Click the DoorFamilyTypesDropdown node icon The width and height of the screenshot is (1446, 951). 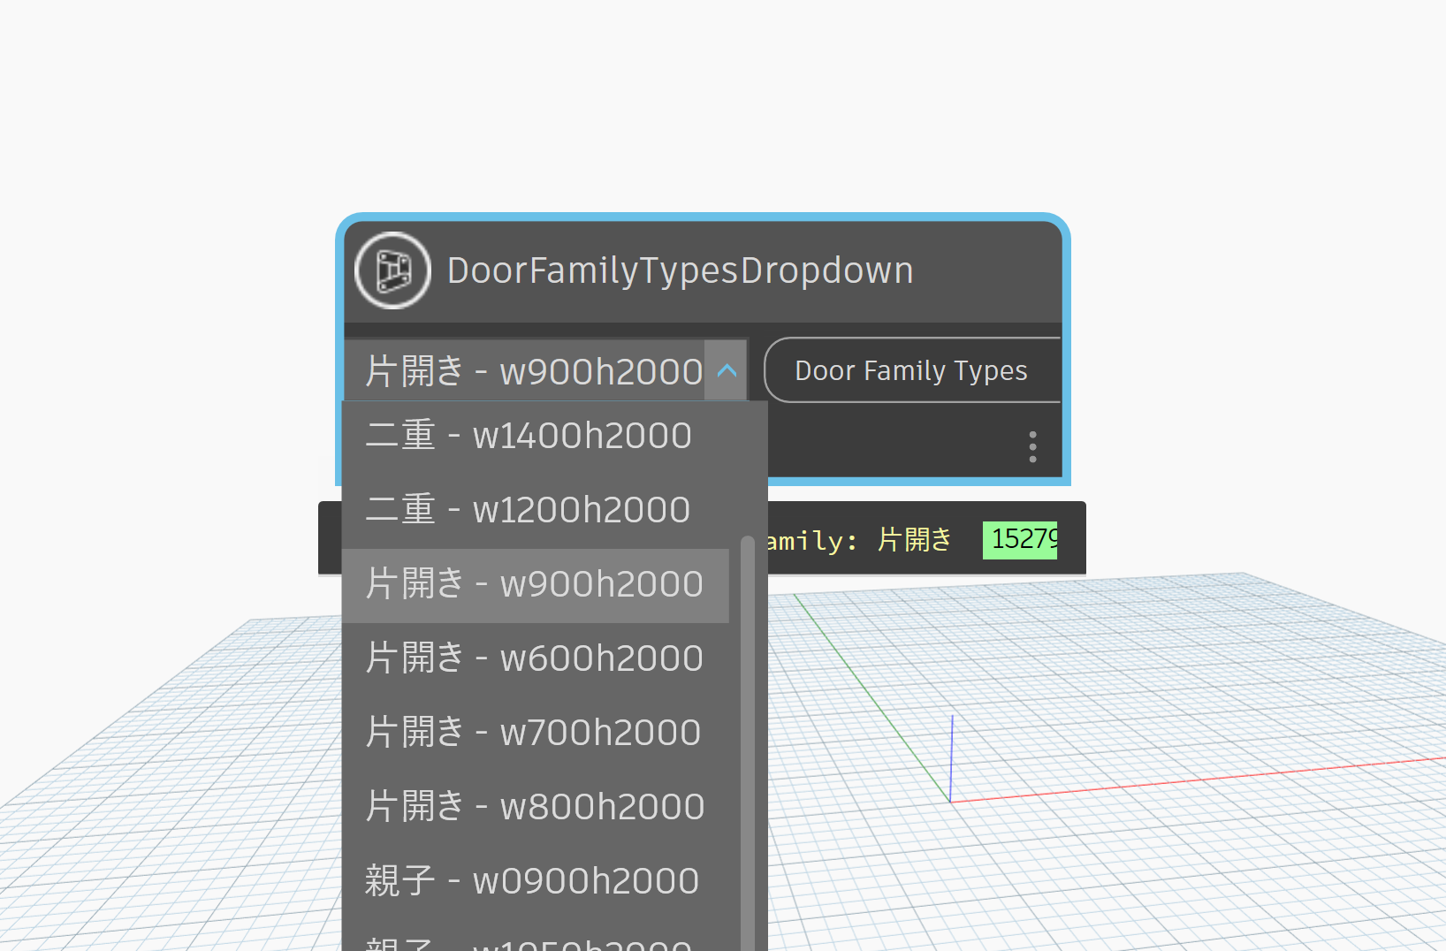tap(392, 270)
